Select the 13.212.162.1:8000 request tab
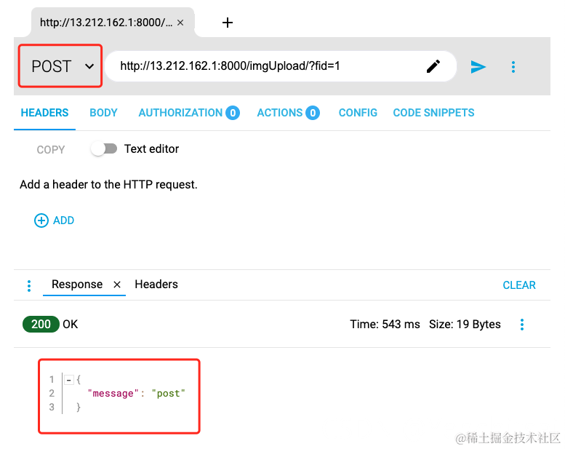Screen dimensions: 565x449 pyautogui.click(x=106, y=23)
